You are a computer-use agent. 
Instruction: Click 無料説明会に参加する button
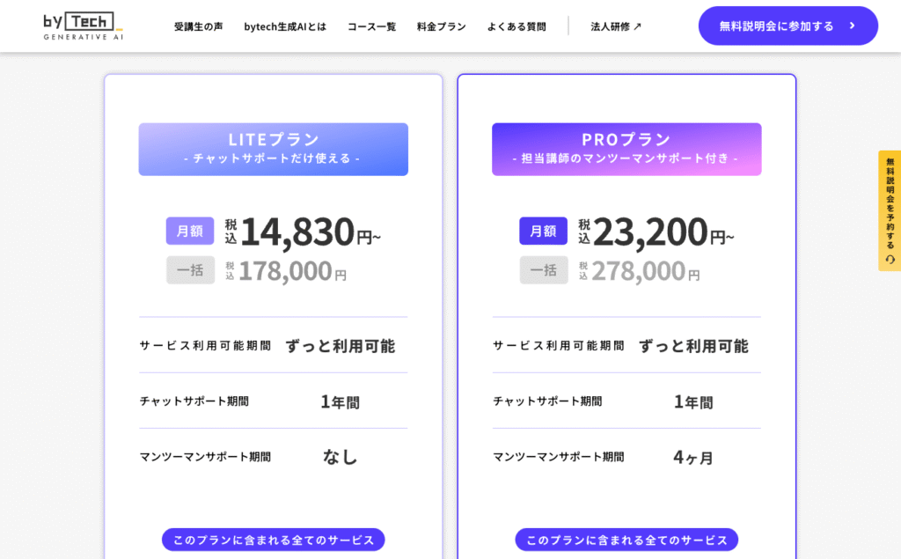(787, 26)
